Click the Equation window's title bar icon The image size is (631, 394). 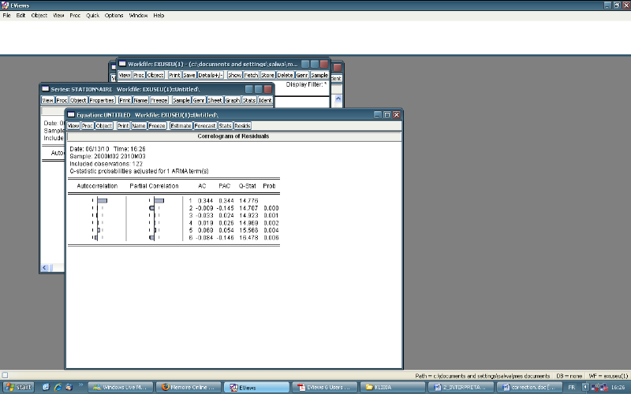[x=71, y=114]
